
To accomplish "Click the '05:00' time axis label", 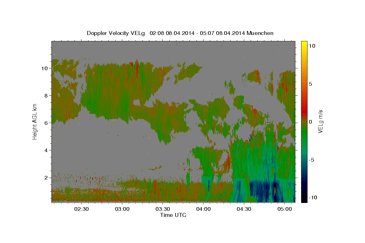I will pyautogui.click(x=284, y=209).
